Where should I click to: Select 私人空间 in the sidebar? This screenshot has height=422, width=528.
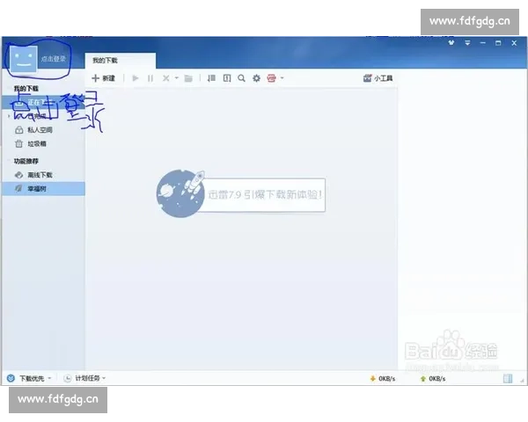(x=40, y=129)
